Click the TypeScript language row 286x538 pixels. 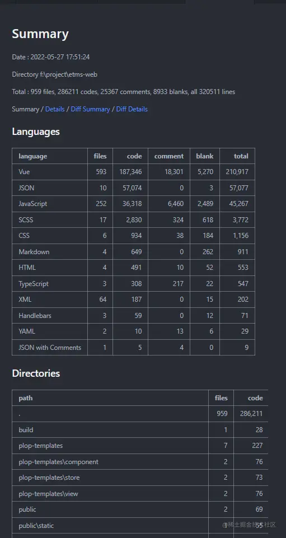pyautogui.click(x=133, y=284)
